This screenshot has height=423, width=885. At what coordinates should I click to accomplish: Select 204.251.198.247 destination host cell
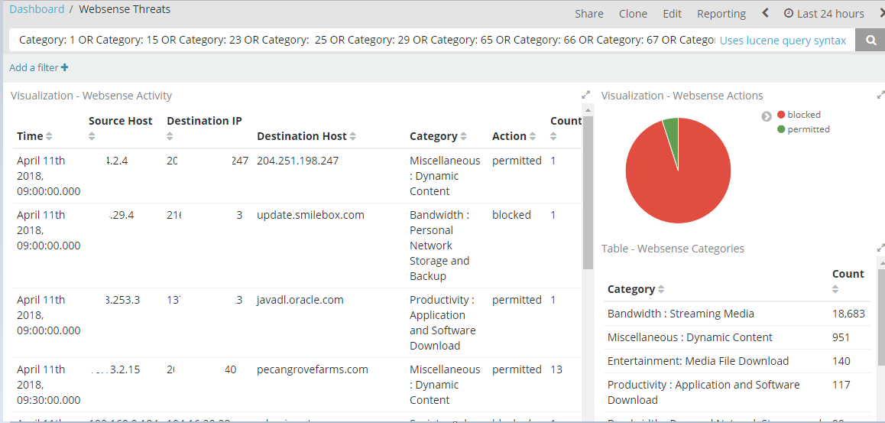pos(297,161)
